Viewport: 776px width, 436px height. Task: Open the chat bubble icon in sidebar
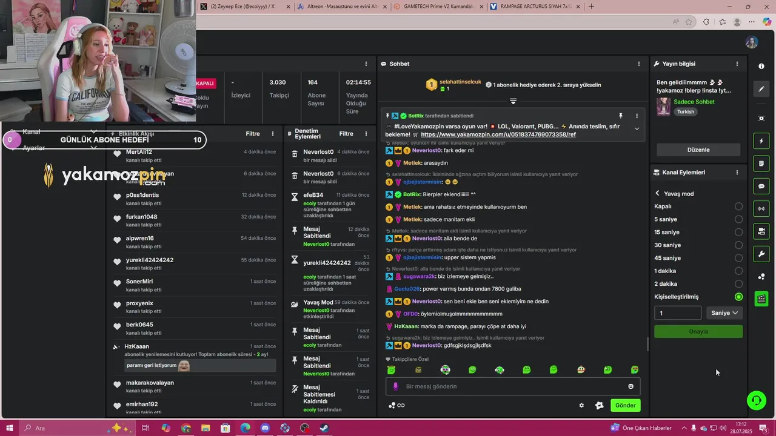(x=761, y=186)
